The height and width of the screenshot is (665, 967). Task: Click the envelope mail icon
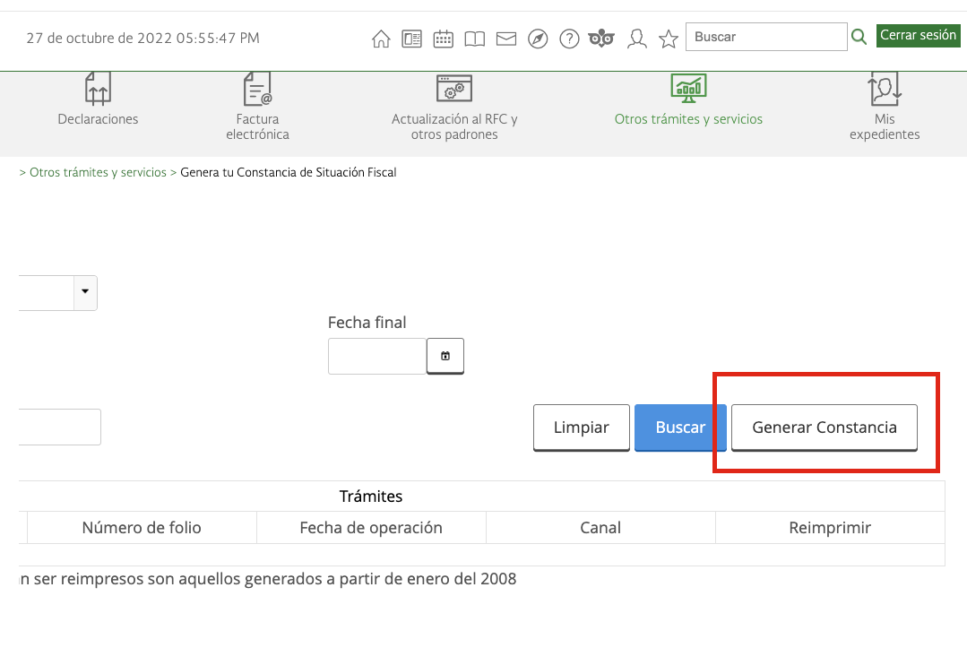click(506, 39)
